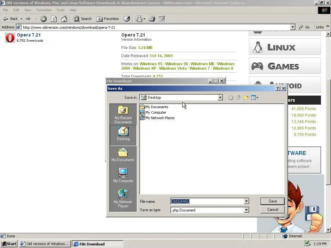Click the Refresh icon in IE toolbar
Viewport: 331px width, 248px height.
tap(54, 19)
